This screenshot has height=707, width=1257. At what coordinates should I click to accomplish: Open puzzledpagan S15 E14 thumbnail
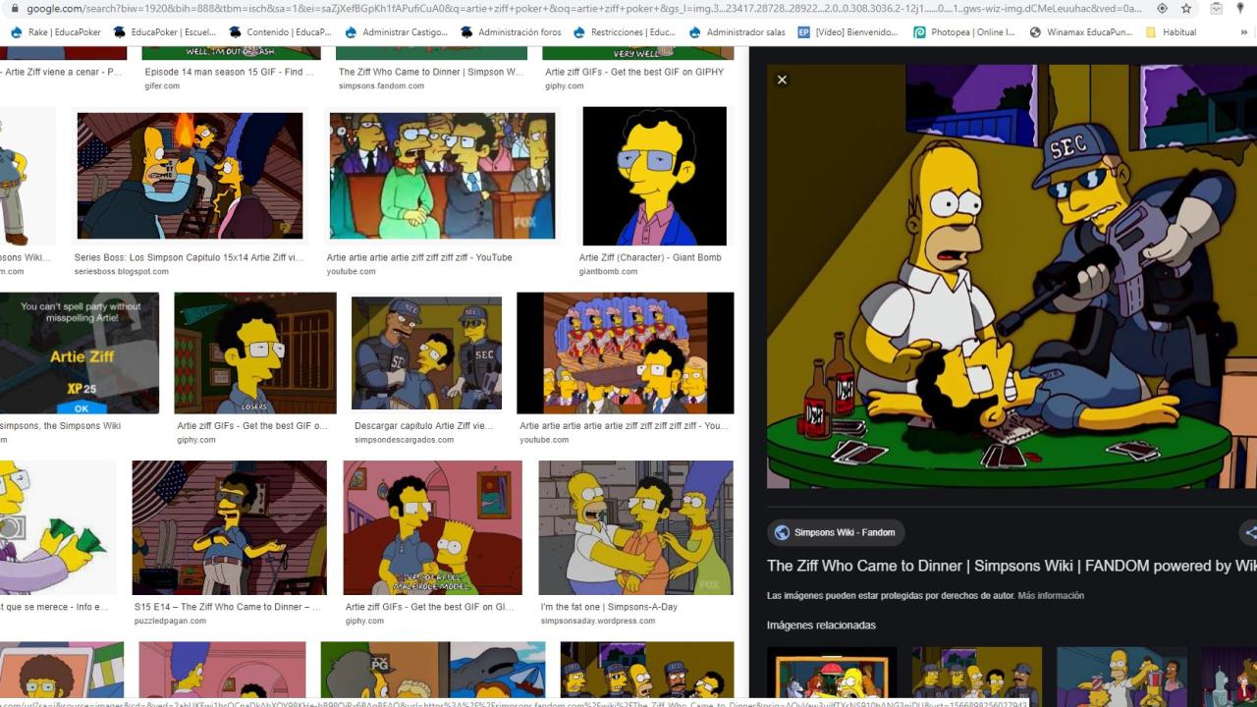pos(230,527)
